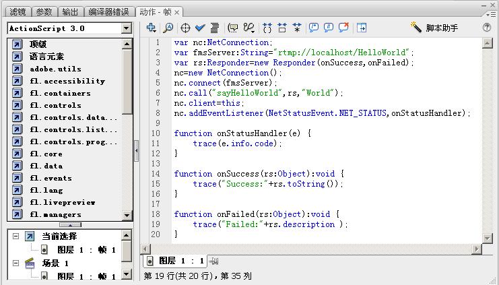
Task: Click the collapse between braces icon
Action: (x=267, y=28)
